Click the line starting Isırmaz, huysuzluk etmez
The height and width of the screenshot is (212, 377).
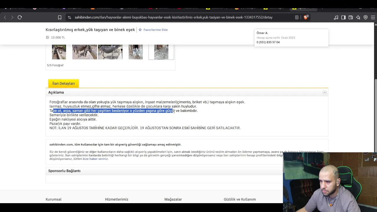[123, 106]
